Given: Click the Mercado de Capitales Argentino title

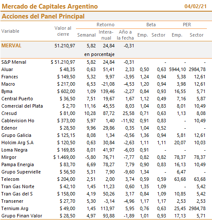Looking at the screenshot, I should pos(50,6).
